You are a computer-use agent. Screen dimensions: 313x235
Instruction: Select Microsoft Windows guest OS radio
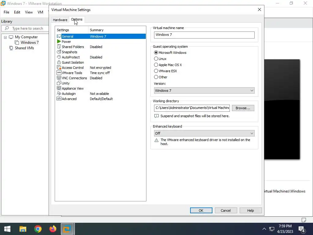(156, 53)
